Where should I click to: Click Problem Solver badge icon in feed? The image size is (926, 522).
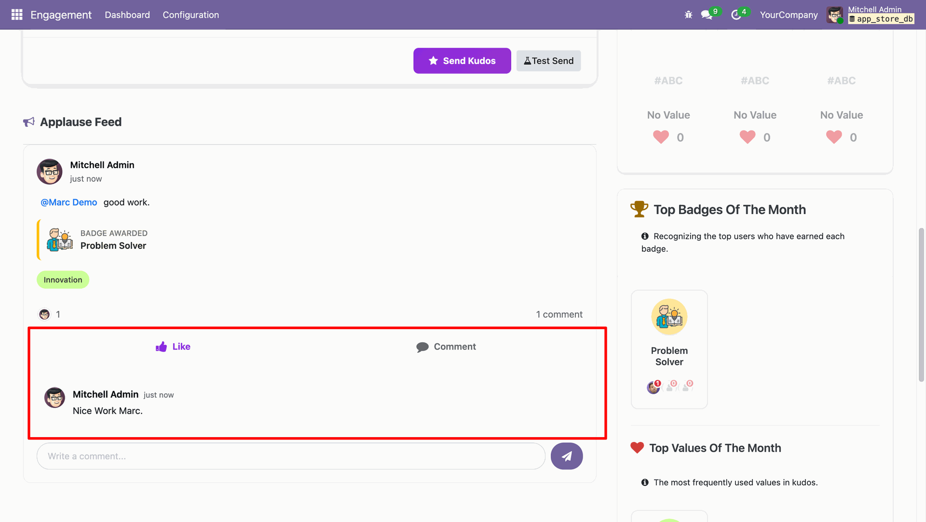(60, 240)
